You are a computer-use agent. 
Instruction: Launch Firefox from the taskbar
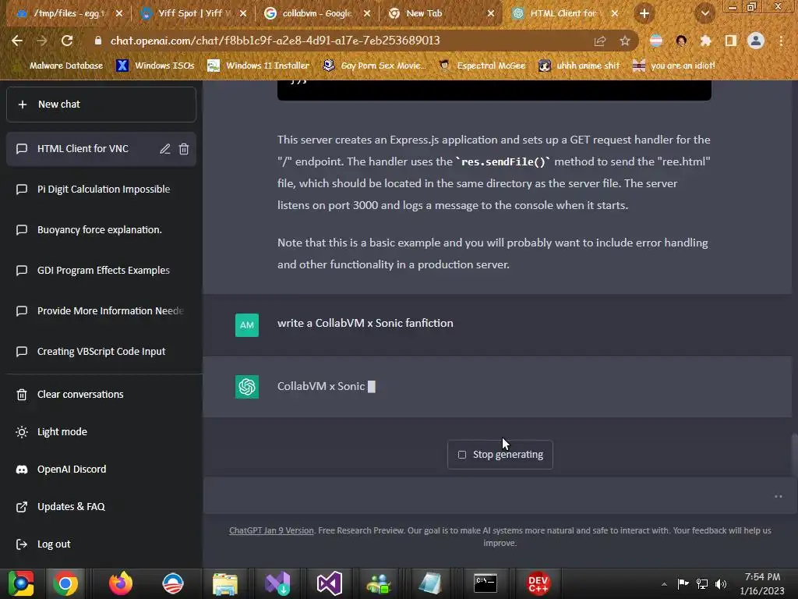[121, 583]
